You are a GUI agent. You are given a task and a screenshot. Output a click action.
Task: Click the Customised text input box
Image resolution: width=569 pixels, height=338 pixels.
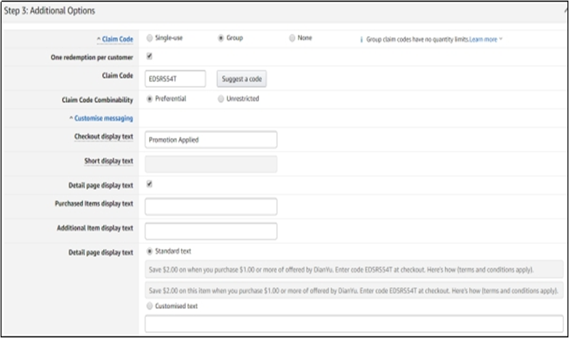pos(353,323)
